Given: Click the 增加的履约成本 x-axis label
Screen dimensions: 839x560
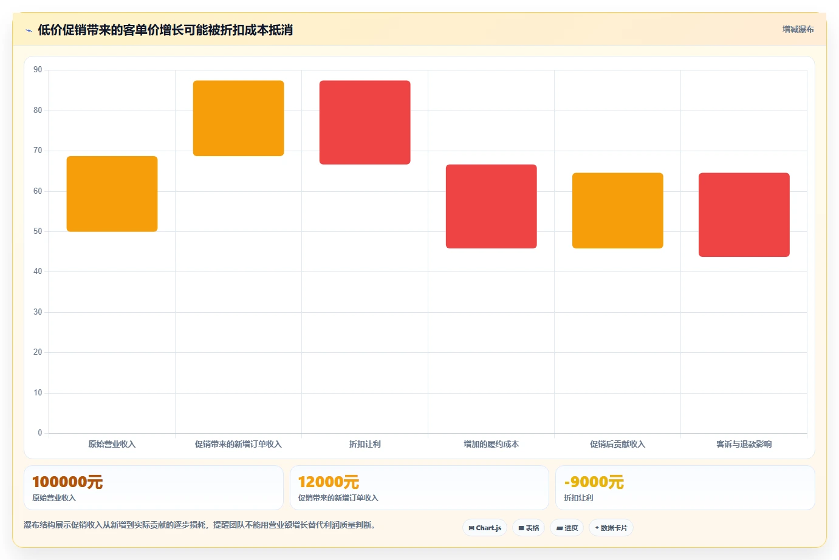Looking at the screenshot, I should [491, 444].
